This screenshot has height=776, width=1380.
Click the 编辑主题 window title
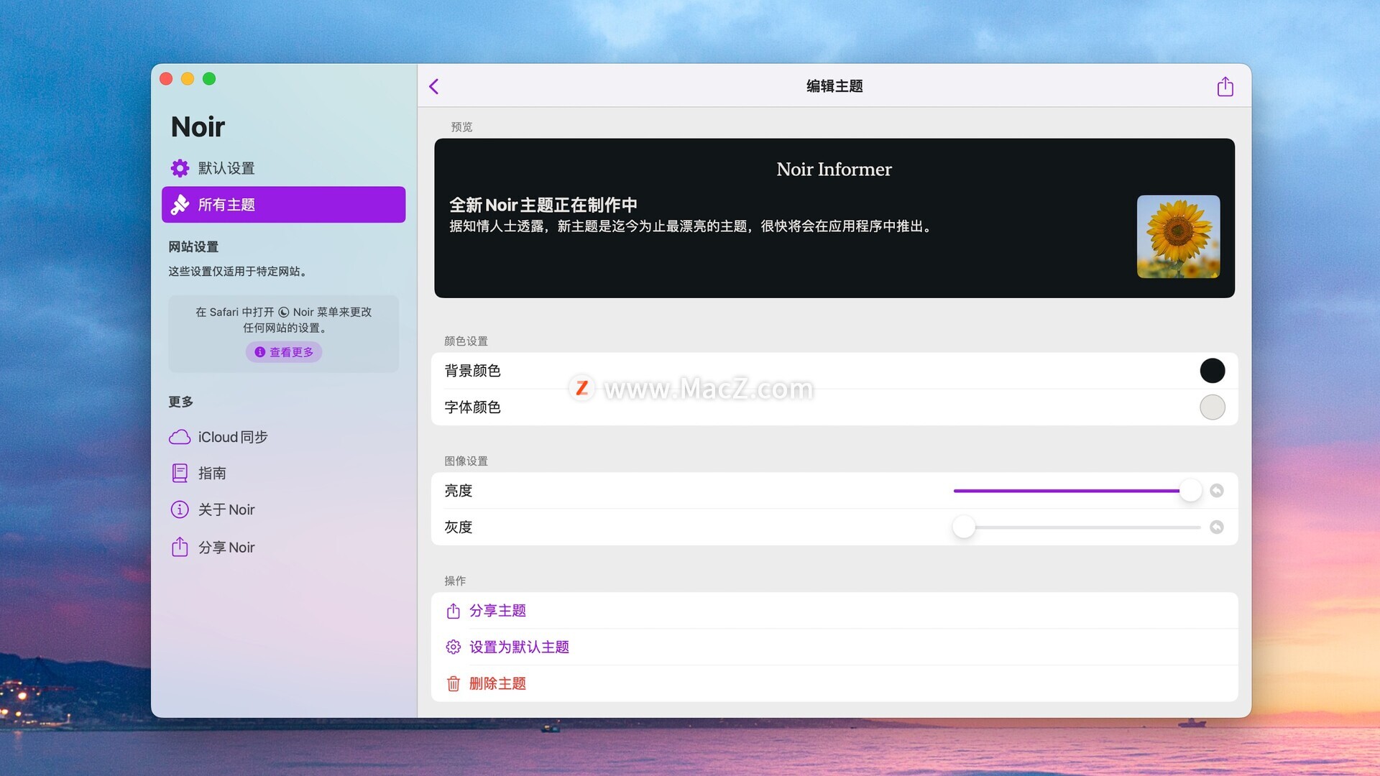click(834, 86)
